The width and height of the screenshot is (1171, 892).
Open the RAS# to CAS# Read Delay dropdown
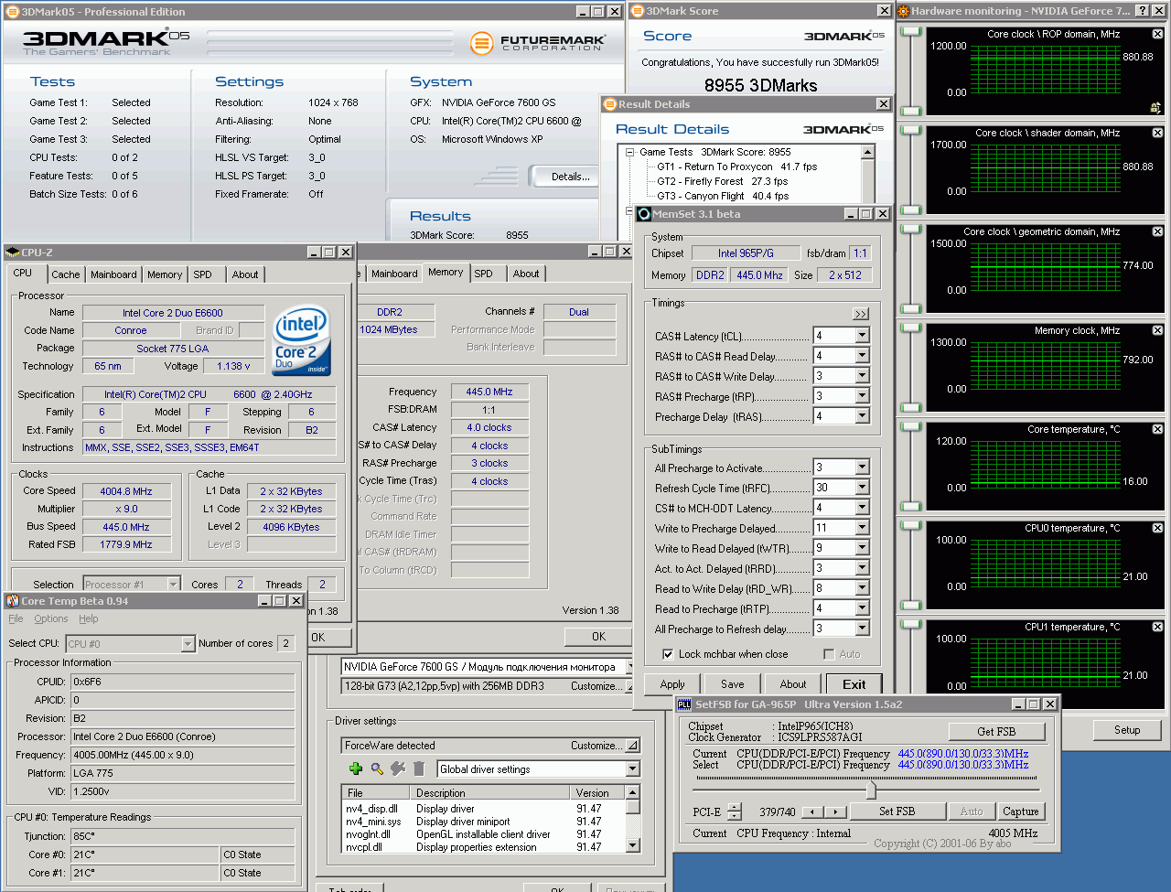862,356
